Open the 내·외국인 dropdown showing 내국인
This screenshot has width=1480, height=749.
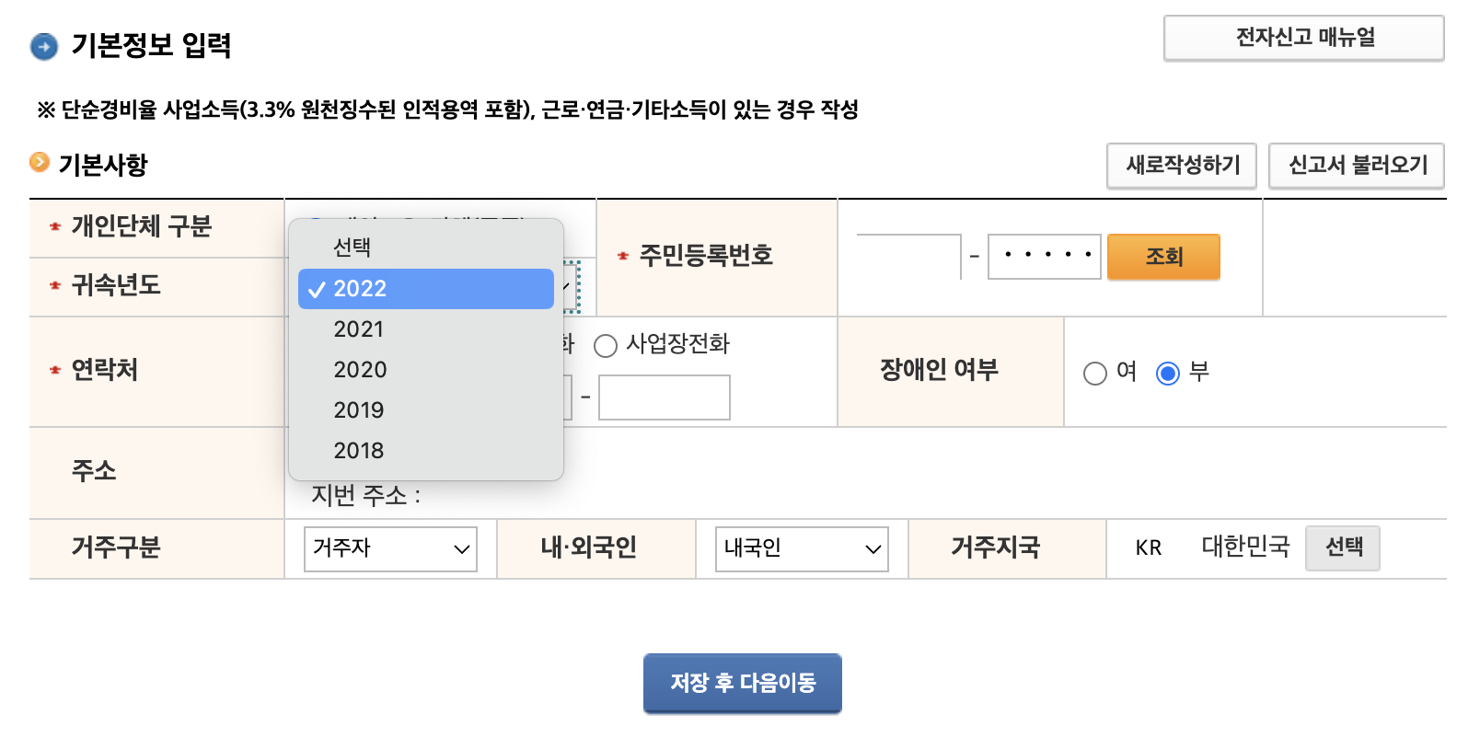point(799,548)
